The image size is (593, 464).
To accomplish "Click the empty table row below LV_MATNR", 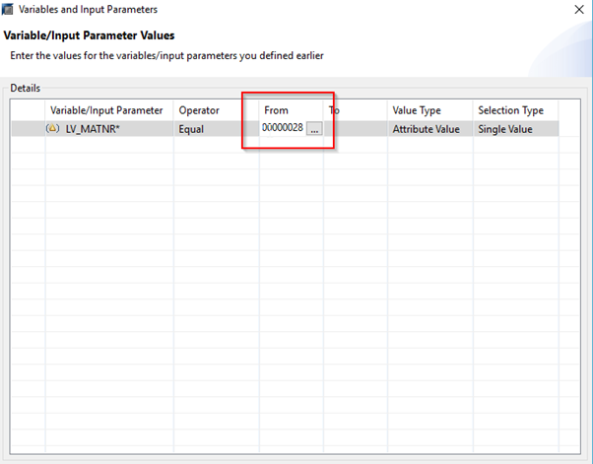I will [295, 145].
